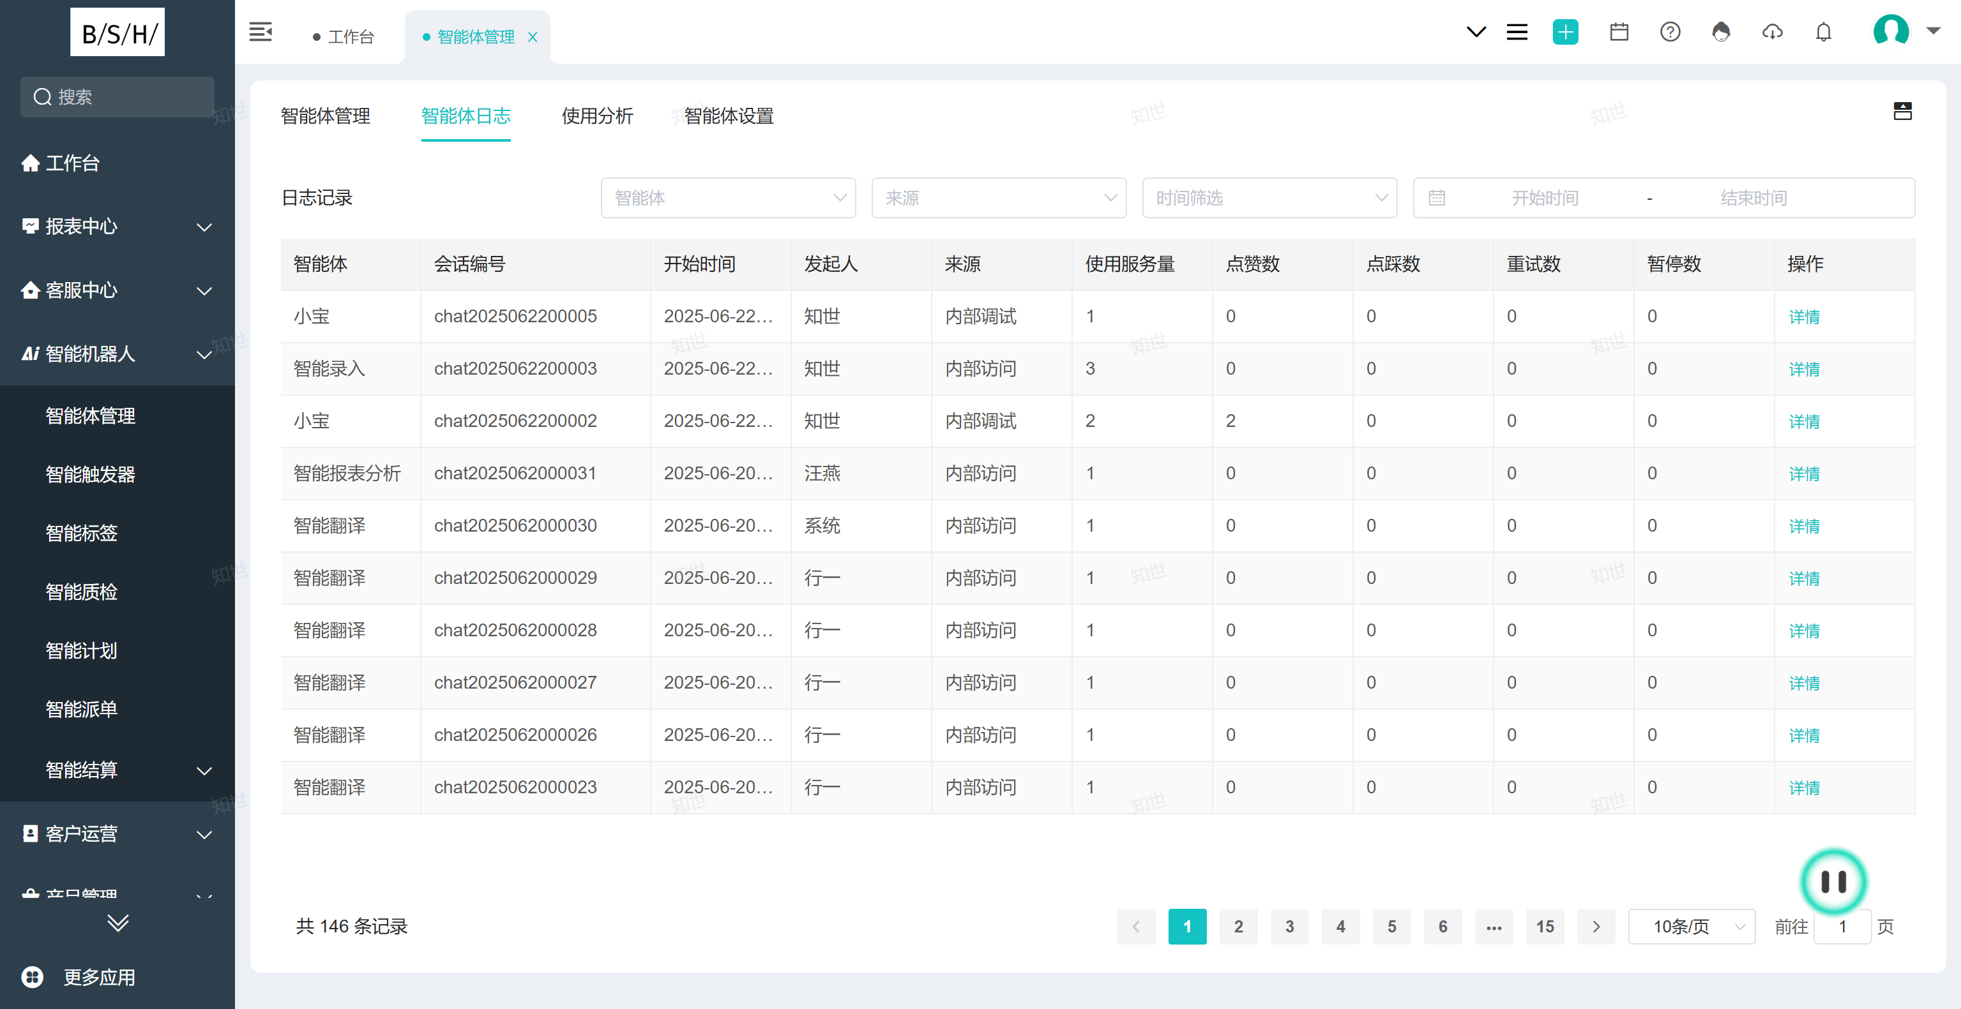Jump to last page 15

pos(1545,926)
